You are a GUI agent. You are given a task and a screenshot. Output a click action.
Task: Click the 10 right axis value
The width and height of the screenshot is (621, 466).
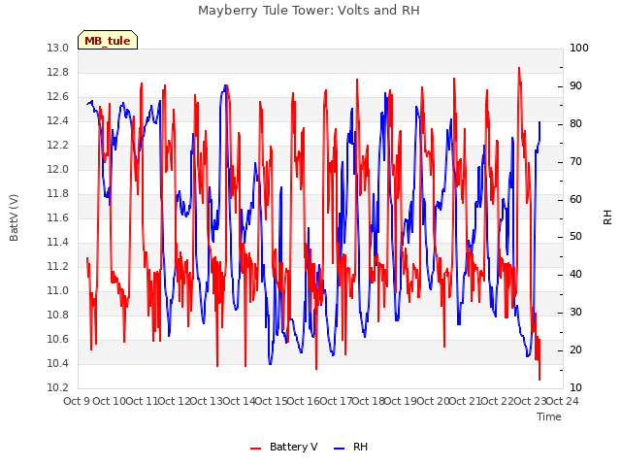point(575,388)
